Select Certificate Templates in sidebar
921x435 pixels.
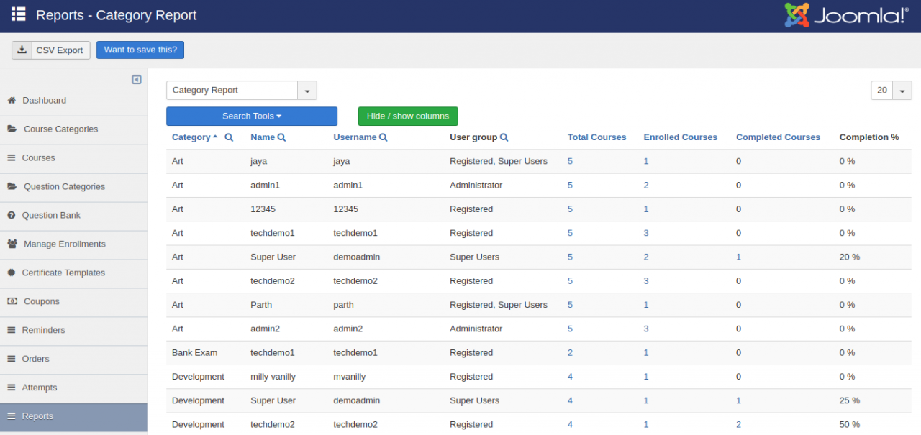coord(63,273)
